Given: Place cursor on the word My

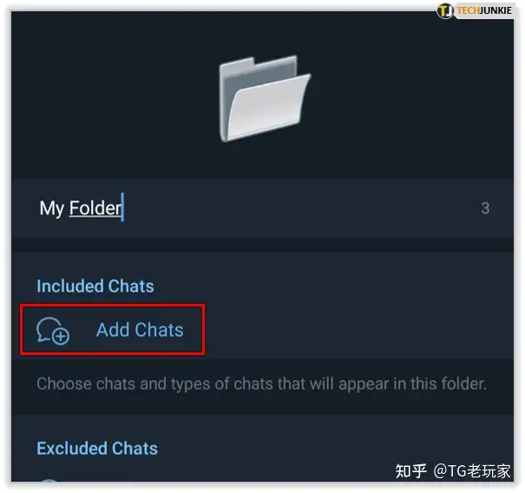Looking at the screenshot, I should [51, 209].
